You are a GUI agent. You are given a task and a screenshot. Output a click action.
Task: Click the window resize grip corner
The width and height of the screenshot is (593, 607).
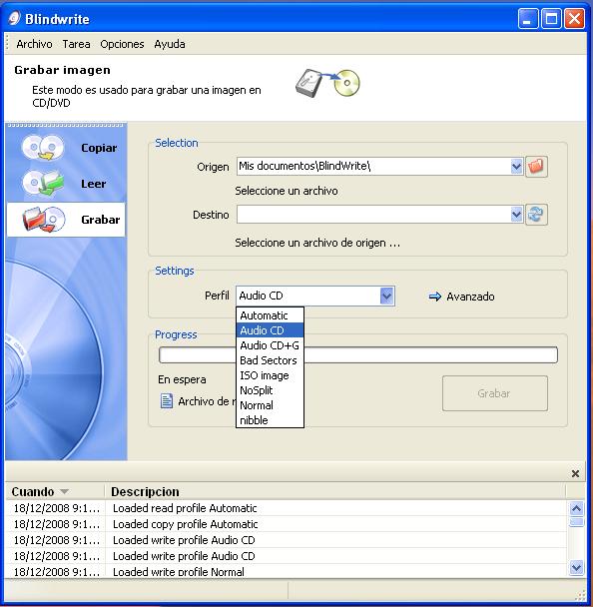click(x=581, y=595)
